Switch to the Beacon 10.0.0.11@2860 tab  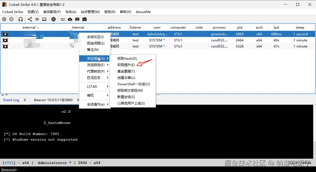coord(53,100)
